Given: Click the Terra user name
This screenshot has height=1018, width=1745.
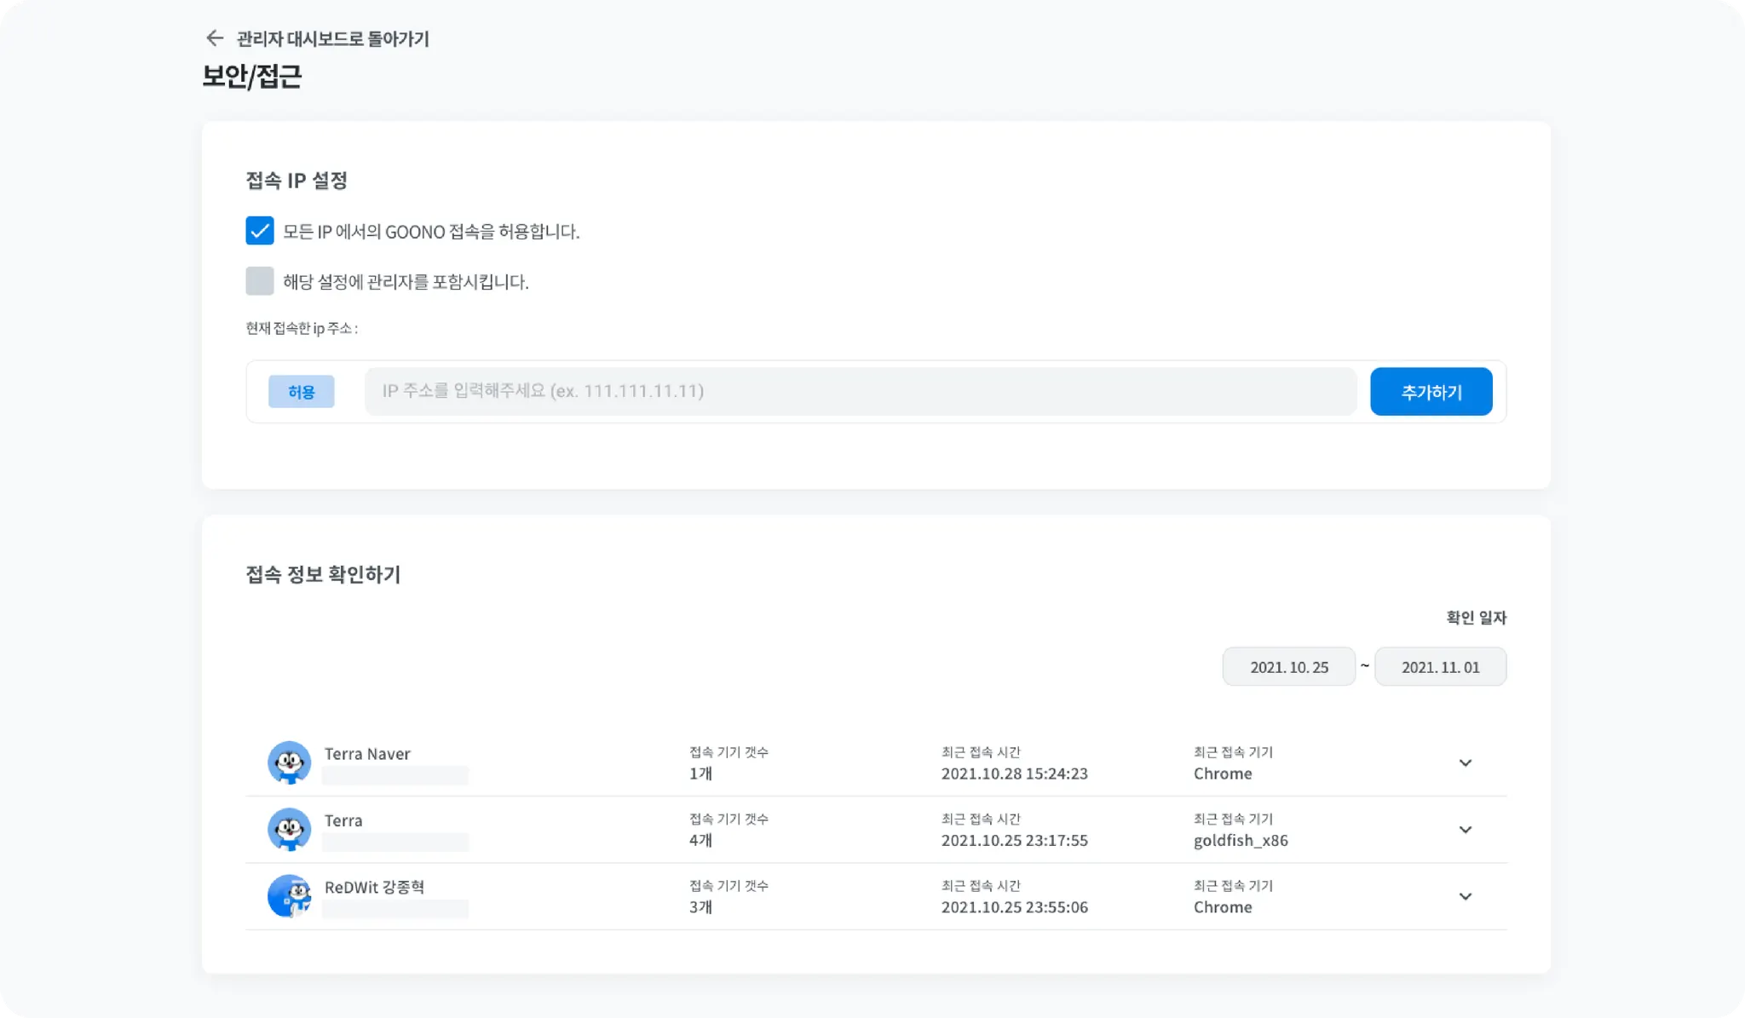Looking at the screenshot, I should coord(343,820).
